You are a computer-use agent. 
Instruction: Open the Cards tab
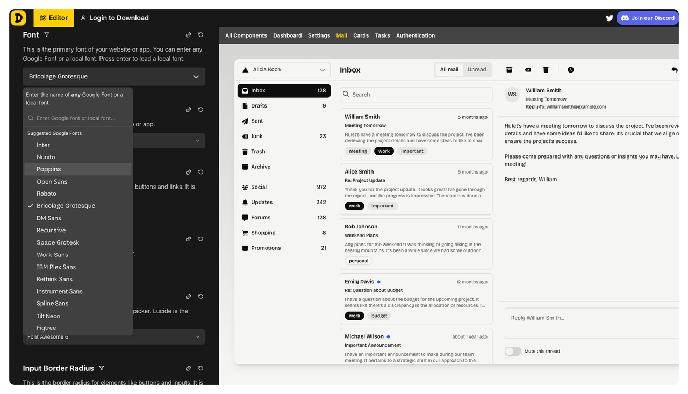click(x=361, y=35)
